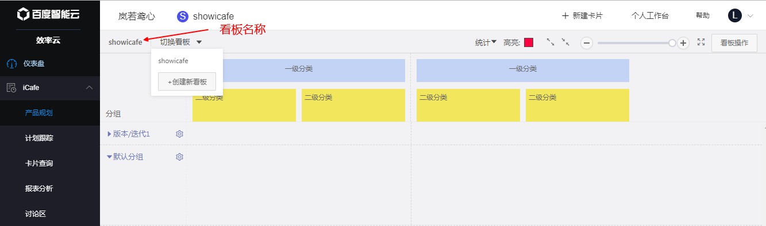The image size is (766, 226).
Task: Click the zoom slider track
Action: 634,43
